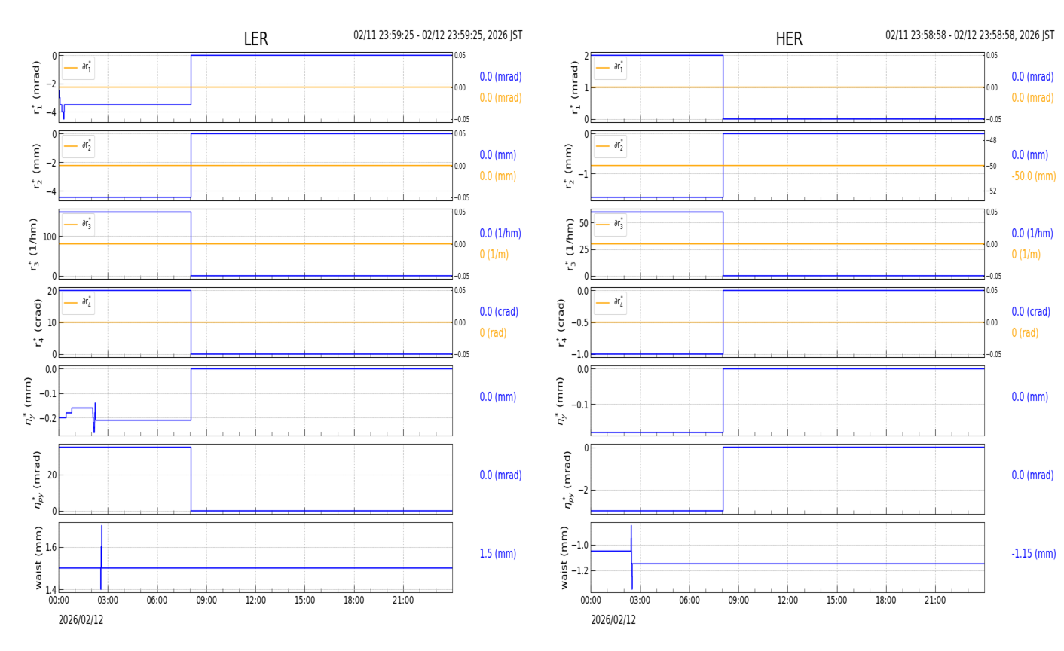Click '0.0 (mm)' value beside LER ηy plot
1064x651 pixels.
tap(498, 397)
